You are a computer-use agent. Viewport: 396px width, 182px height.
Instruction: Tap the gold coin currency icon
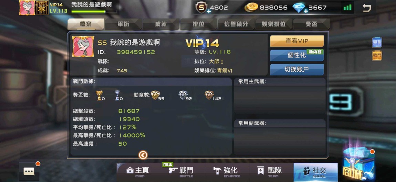click(x=251, y=8)
